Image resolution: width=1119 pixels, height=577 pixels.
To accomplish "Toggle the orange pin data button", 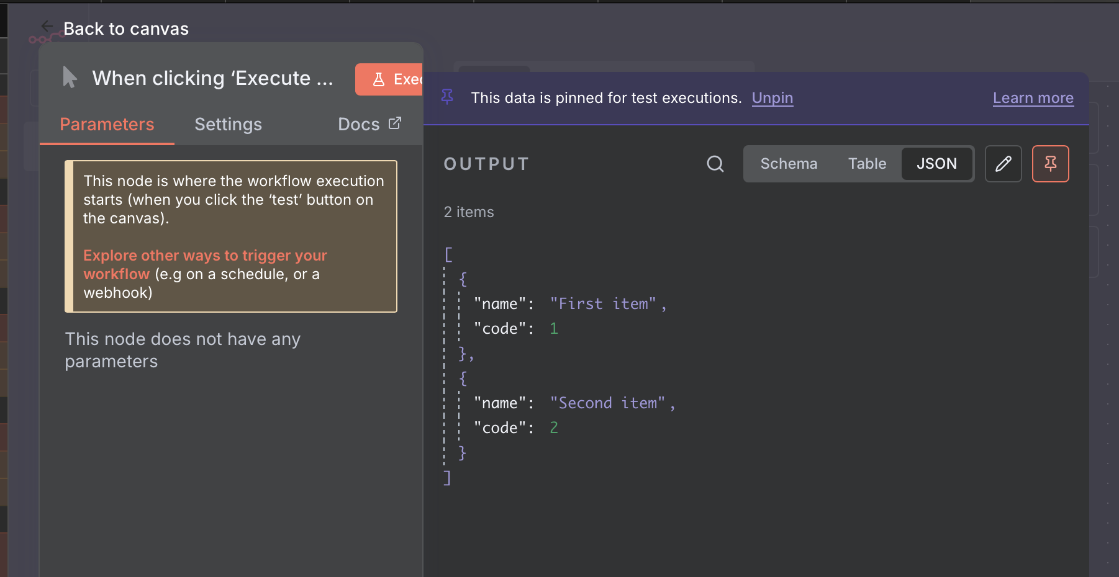I will (1050, 164).
